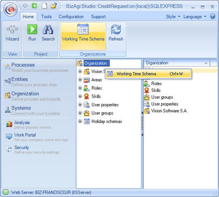Select Roles in the right list
Viewport: 219px width, 197px height.
[x=157, y=84]
